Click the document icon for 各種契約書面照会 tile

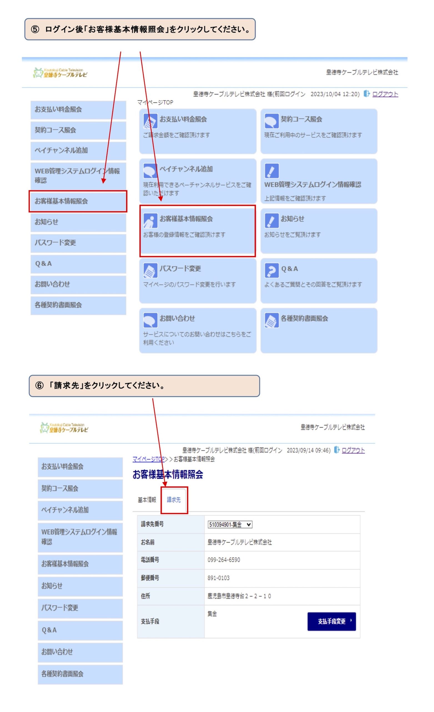coord(271,320)
